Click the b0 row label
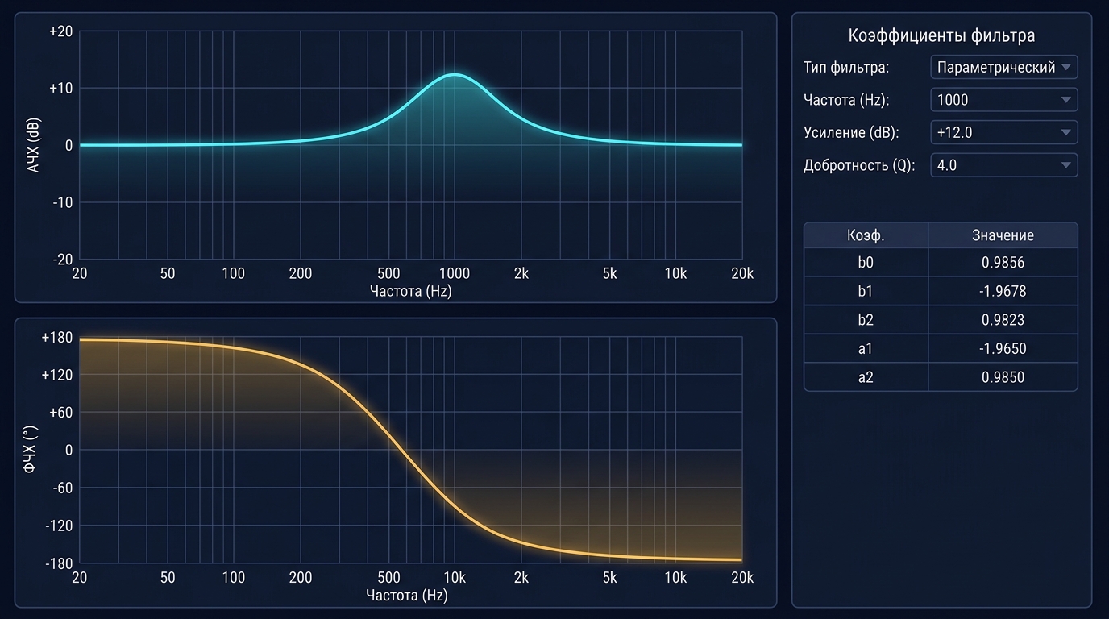Screen dimensions: 1109x619 pos(866,262)
